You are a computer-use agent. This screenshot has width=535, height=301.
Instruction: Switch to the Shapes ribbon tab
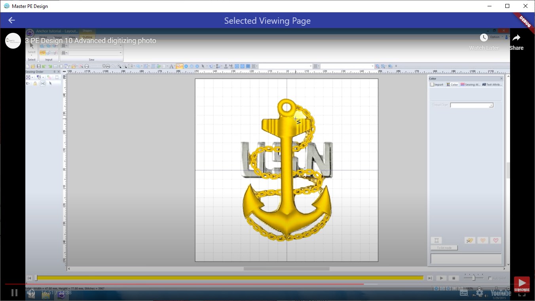click(x=87, y=30)
